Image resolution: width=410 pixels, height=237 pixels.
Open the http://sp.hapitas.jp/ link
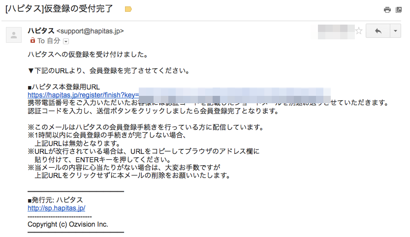point(57,208)
